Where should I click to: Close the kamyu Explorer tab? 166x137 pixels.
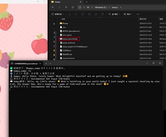(x=80, y=2)
